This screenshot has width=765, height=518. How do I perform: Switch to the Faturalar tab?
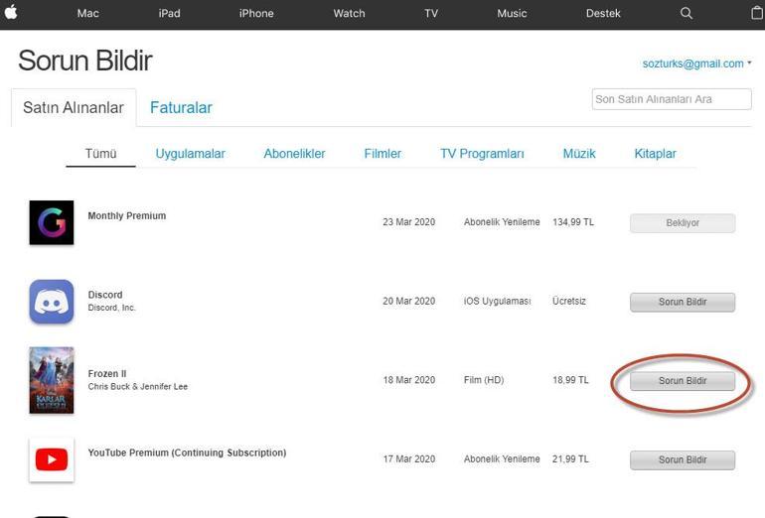[181, 108]
